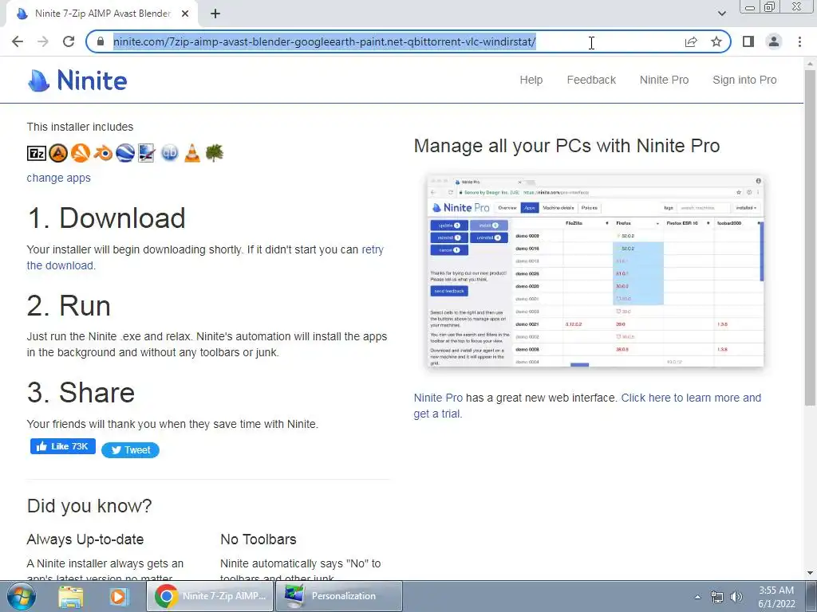Click the AIMP app icon
The width and height of the screenshot is (817, 612).
point(58,153)
